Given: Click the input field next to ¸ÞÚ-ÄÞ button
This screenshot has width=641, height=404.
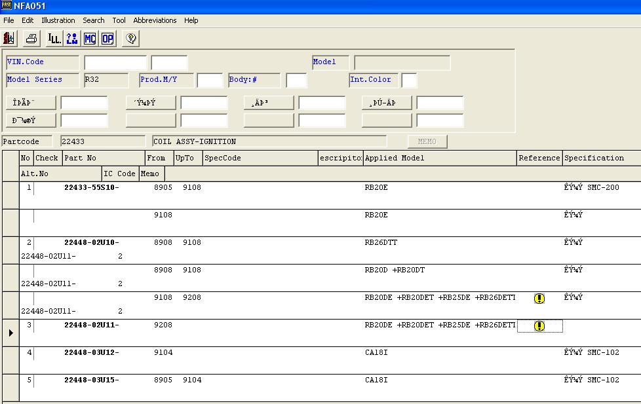Looking at the screenshot, I should point(440,103).
